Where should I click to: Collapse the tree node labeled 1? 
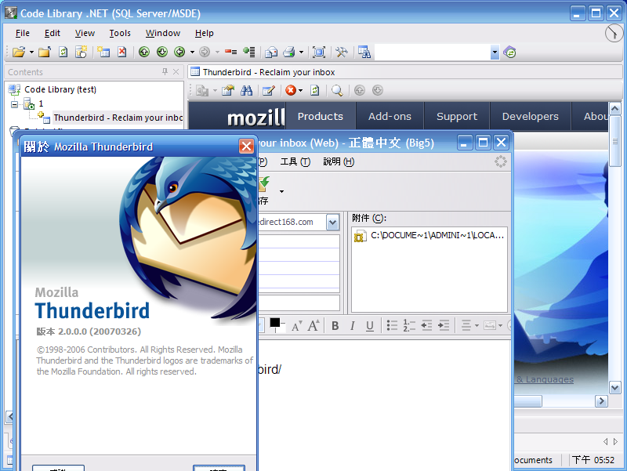coord(14,104)
